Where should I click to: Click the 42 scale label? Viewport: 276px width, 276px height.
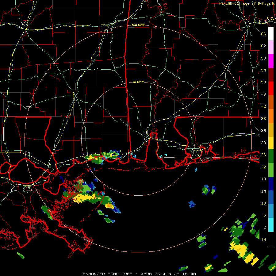point(263,106)
